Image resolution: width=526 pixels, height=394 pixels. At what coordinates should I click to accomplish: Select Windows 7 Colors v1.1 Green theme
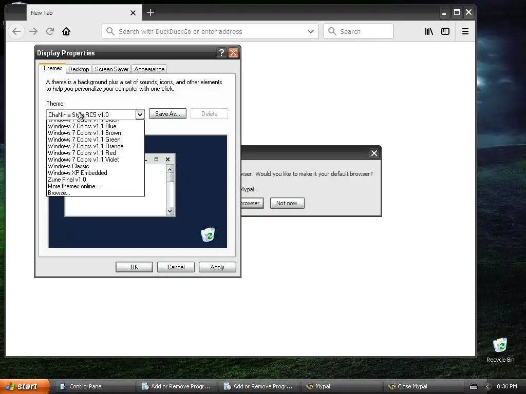point(95,140)
